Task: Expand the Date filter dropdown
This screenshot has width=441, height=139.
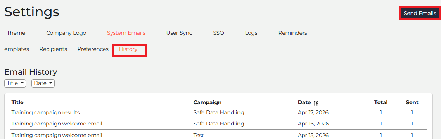Action: 43,83
